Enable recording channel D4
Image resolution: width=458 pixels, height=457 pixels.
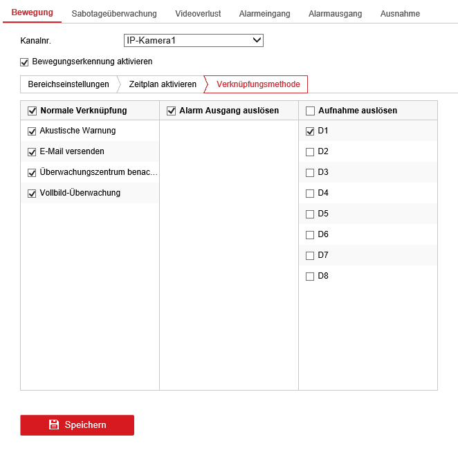coord(310,194)
